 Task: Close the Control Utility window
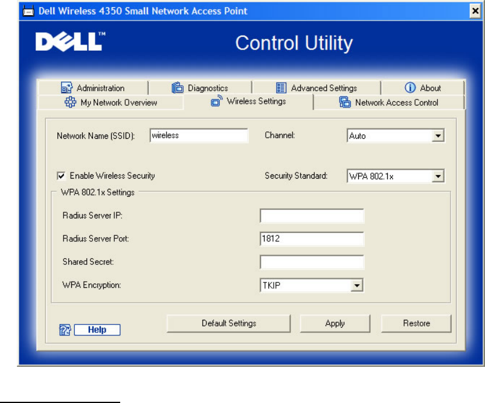pos(475,11)
